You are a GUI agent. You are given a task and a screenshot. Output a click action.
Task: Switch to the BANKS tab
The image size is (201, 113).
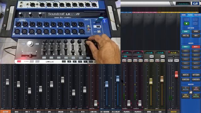(183, 15)
